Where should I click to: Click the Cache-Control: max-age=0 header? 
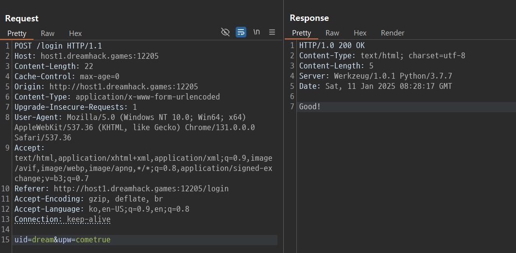click(x=67, y=76)
